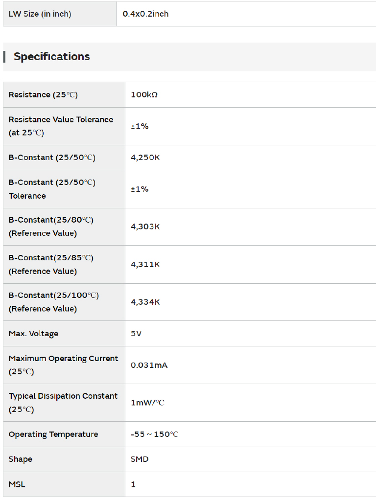Click the SMD shape value
376x501 pixels.
click(140, 459)
